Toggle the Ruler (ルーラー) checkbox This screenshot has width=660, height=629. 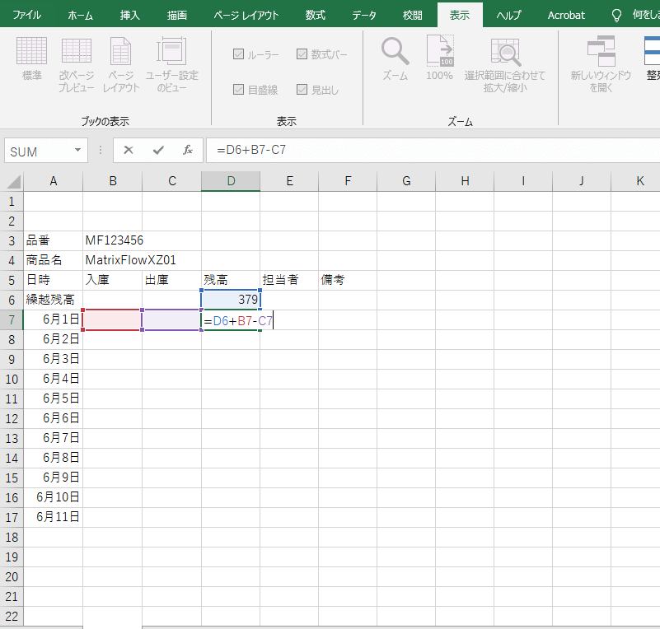(238, 54)
